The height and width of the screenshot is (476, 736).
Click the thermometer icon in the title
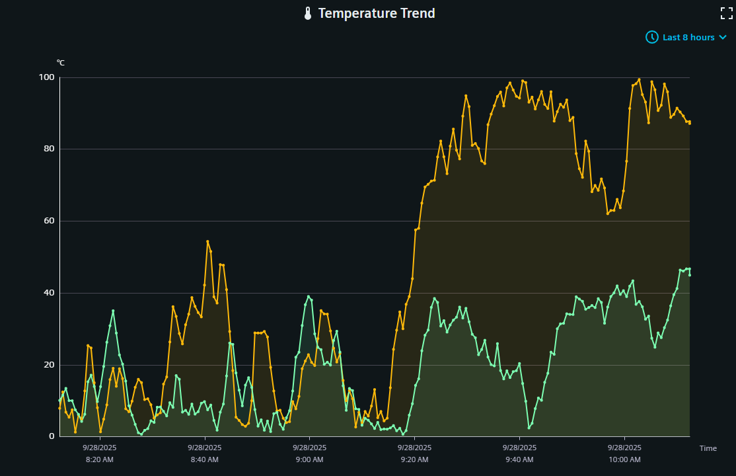(x=308, y=13)
